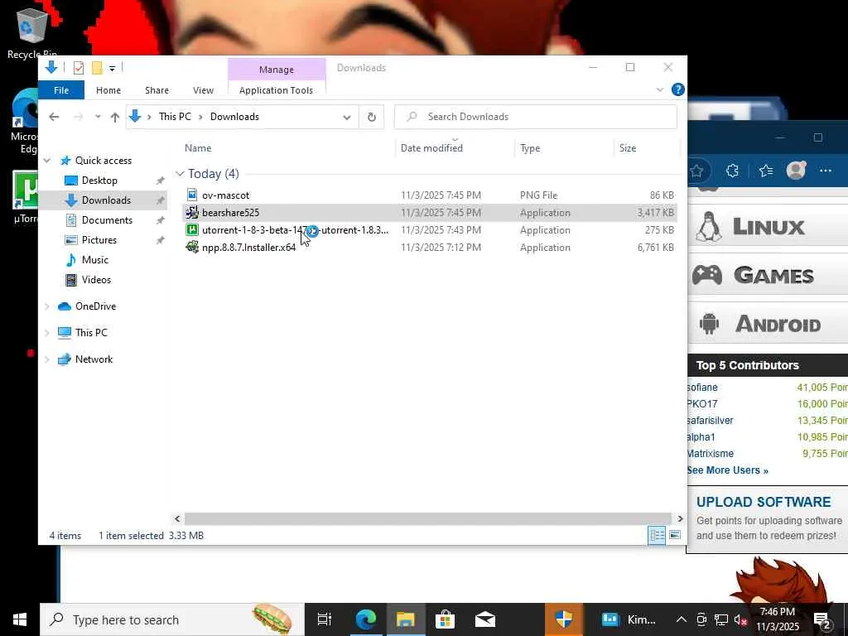This screenshot has height=636, width=848.
Task: Open the Home ribbon tab
Action: pyautogui.click(x=108, y=90)
